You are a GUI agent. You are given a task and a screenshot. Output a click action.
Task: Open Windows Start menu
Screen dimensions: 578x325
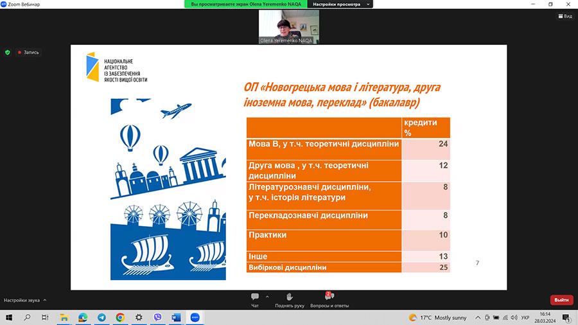(x=9, y=317)
